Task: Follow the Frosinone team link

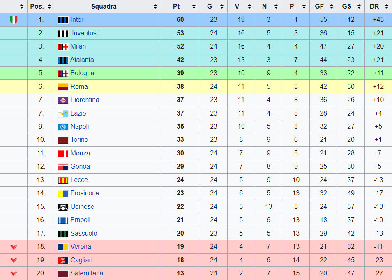Action: 85,193
